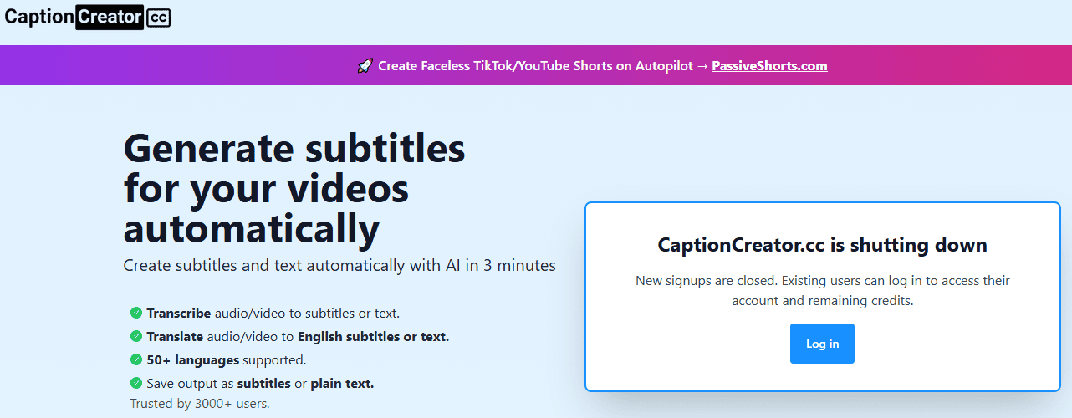
Task: Click the Log in button
Action: click(x=822, y=344)
